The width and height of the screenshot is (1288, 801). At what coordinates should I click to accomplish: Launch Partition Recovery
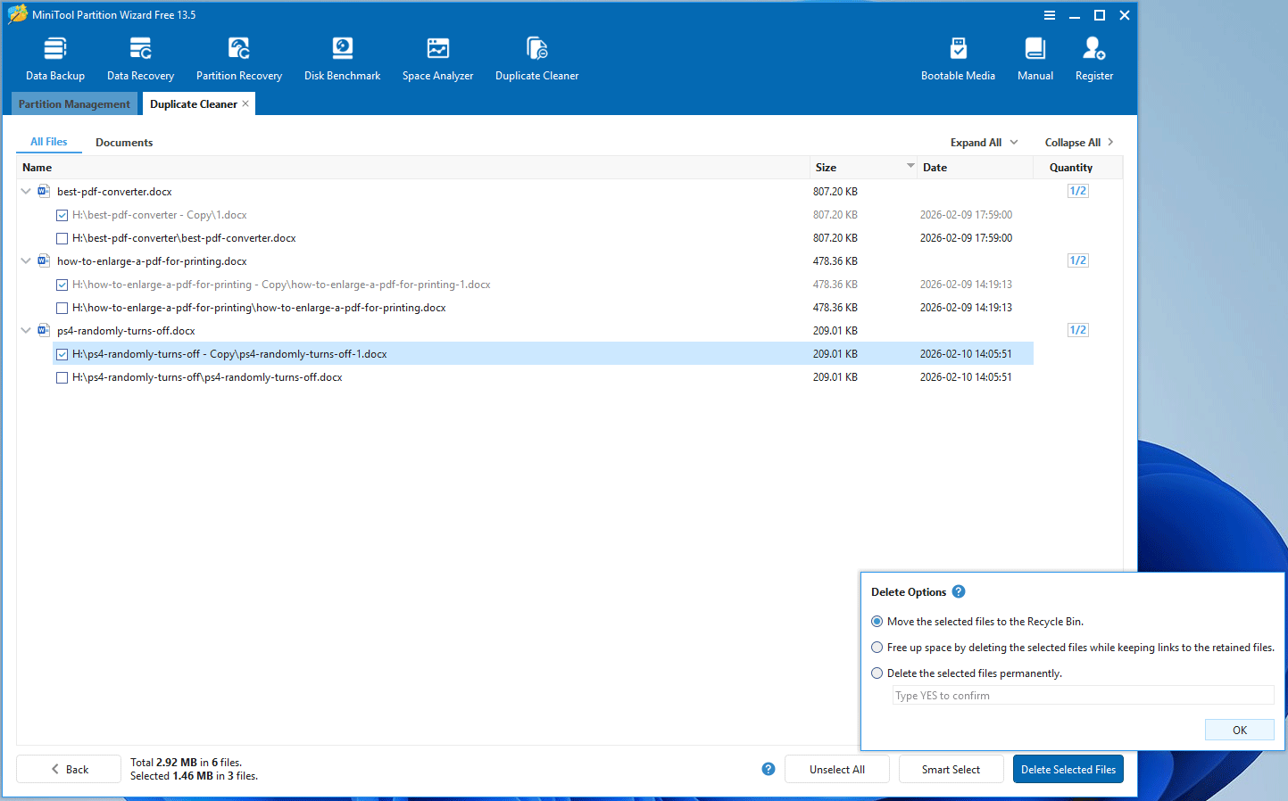tap(238, 56)
